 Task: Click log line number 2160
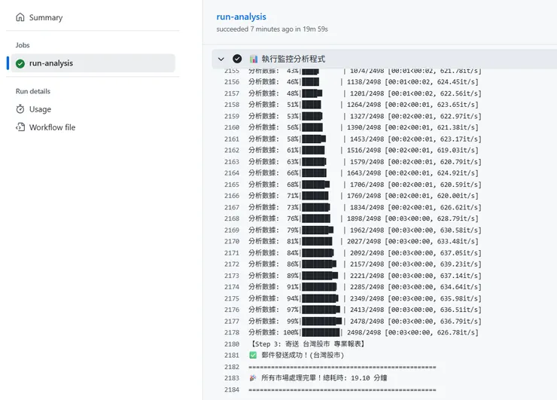(232, 127)
